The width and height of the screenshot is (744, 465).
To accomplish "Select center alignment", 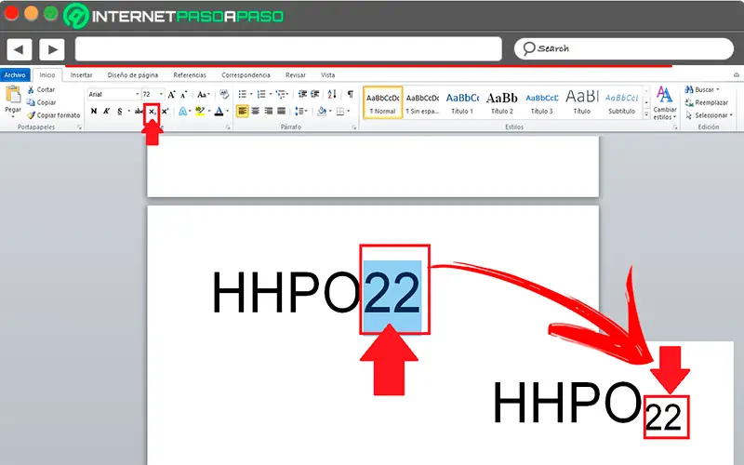I will 255,111.
